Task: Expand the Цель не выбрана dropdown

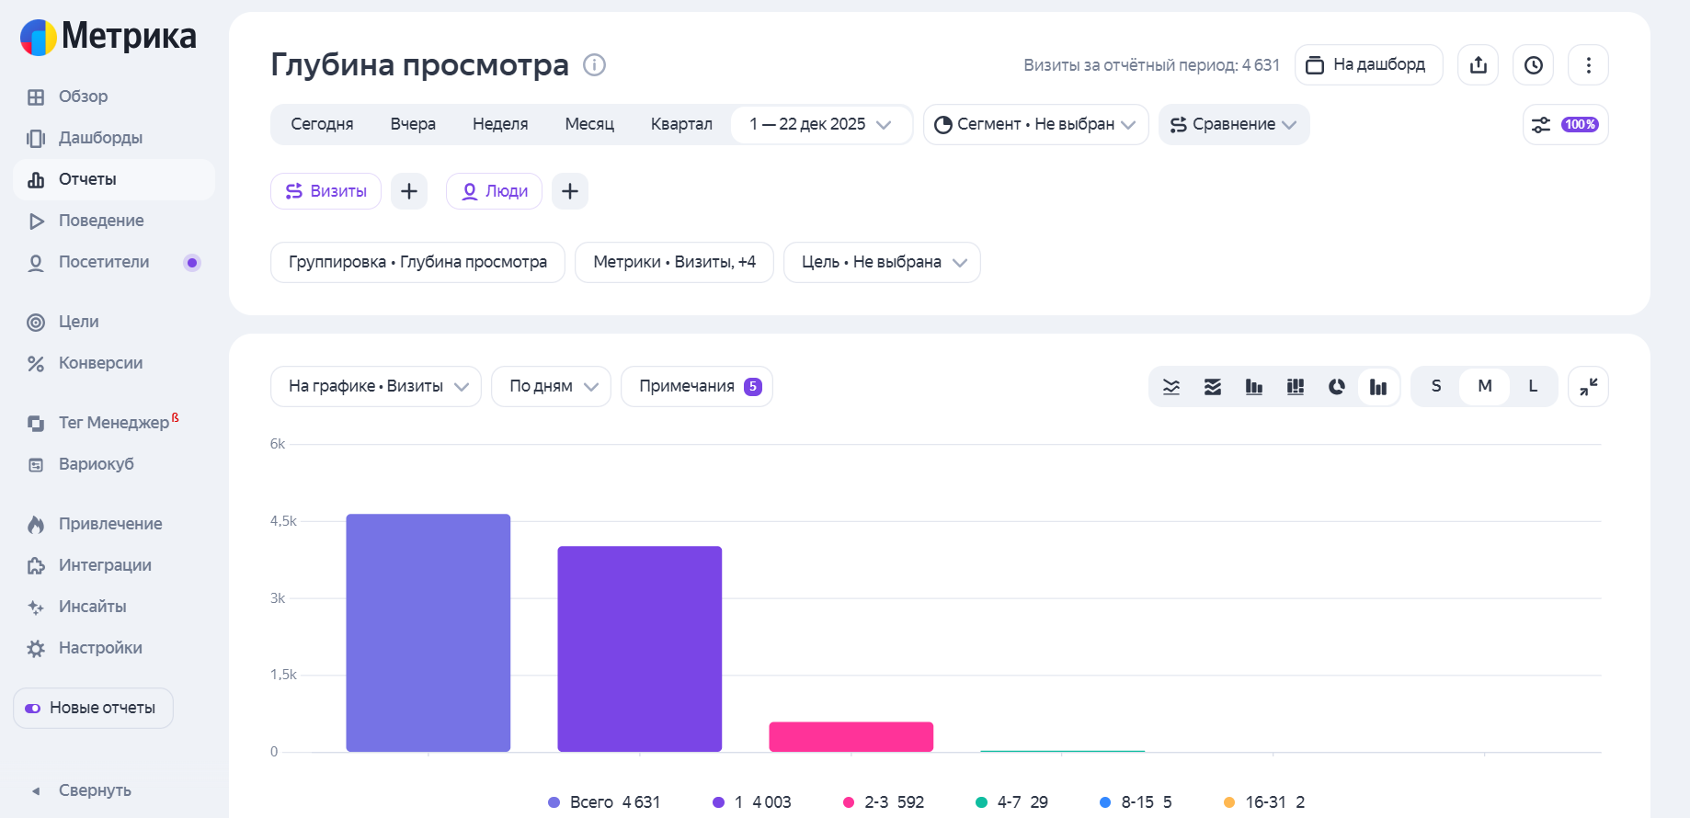Action: point(882,263)
